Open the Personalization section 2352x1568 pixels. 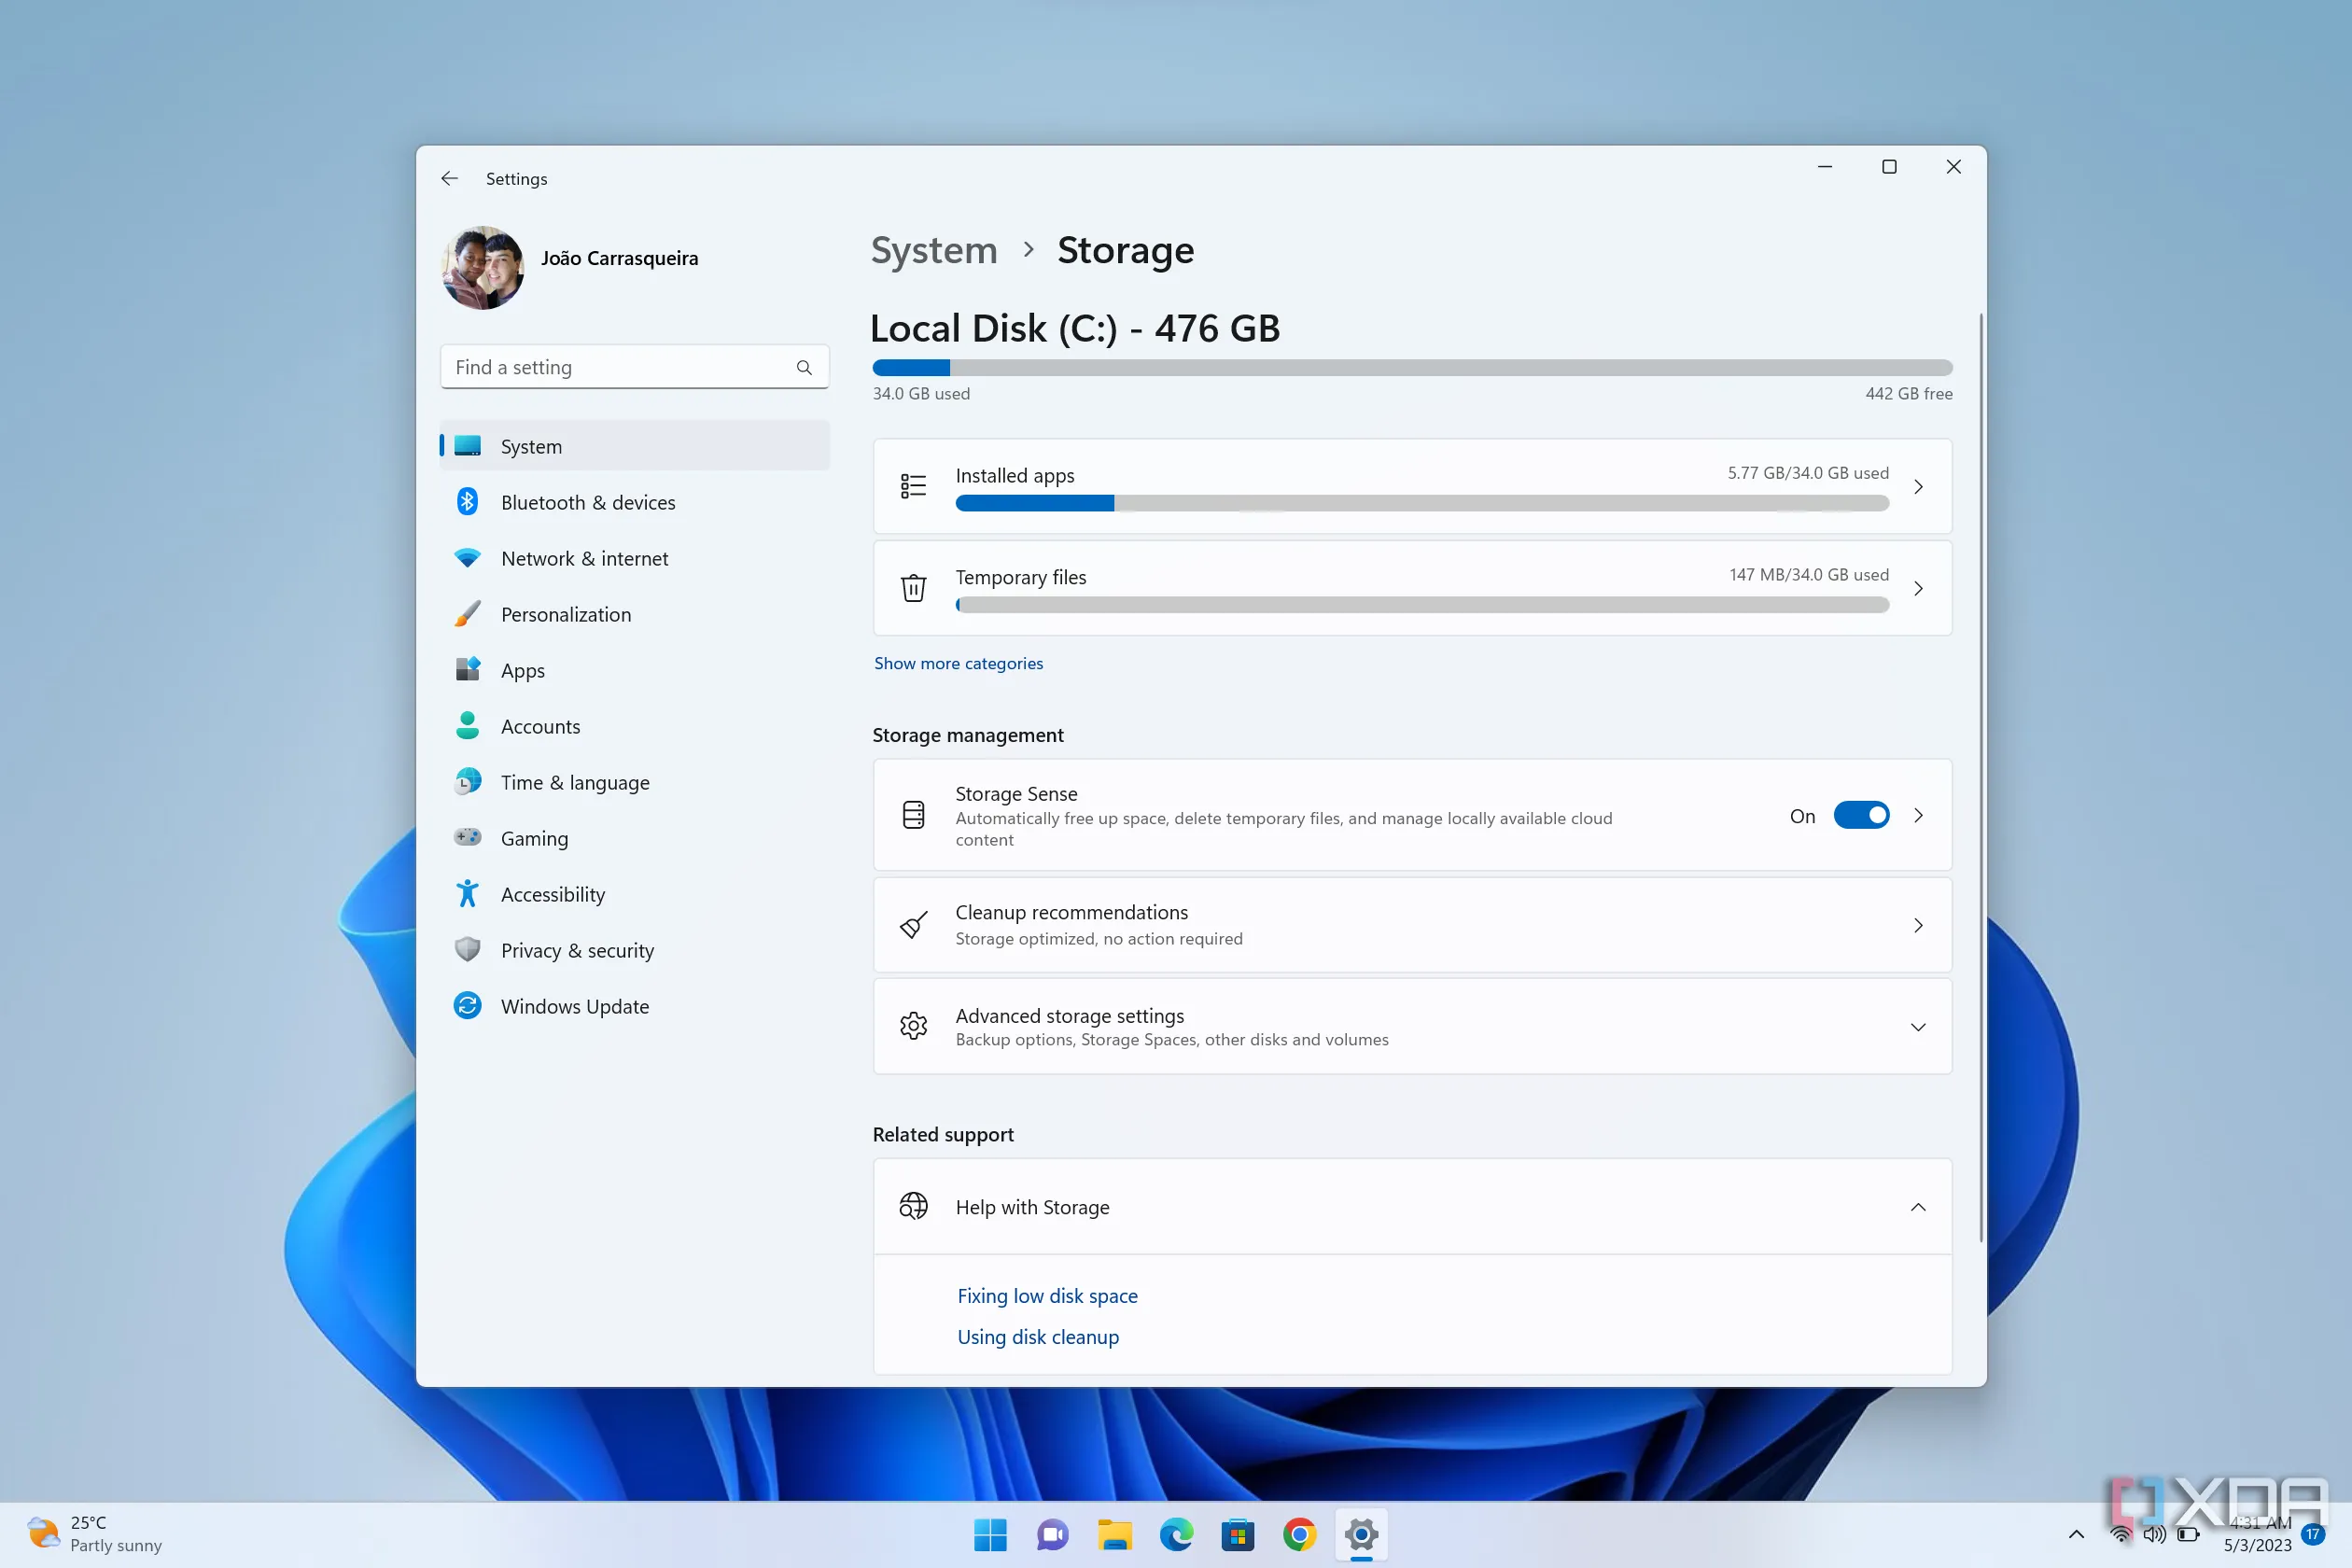tap(566, 614)
